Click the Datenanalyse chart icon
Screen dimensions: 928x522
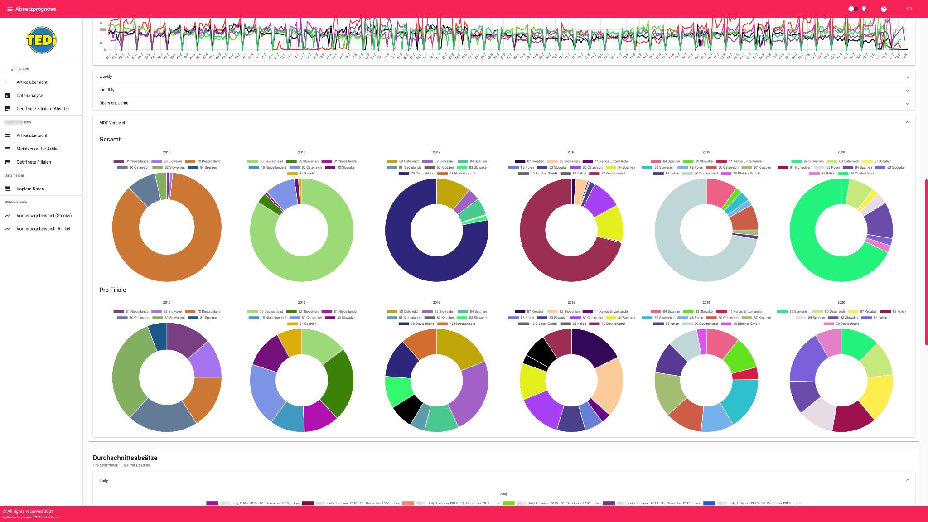(x=8, y=96)
